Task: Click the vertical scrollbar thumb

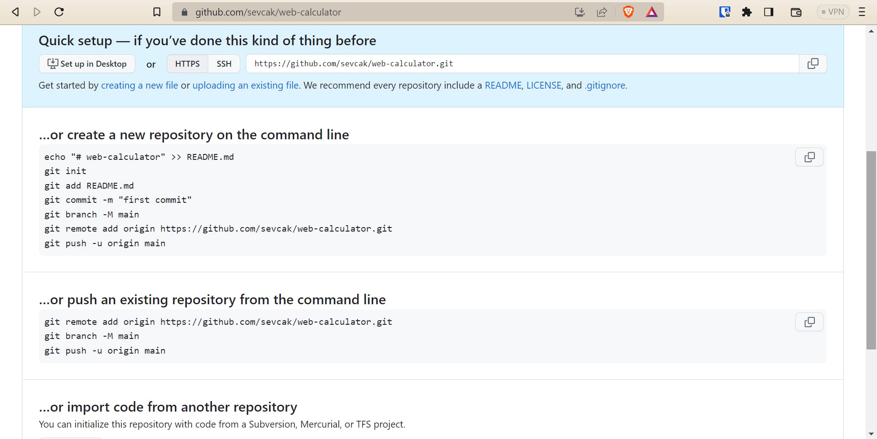Action: coord(871,250)
